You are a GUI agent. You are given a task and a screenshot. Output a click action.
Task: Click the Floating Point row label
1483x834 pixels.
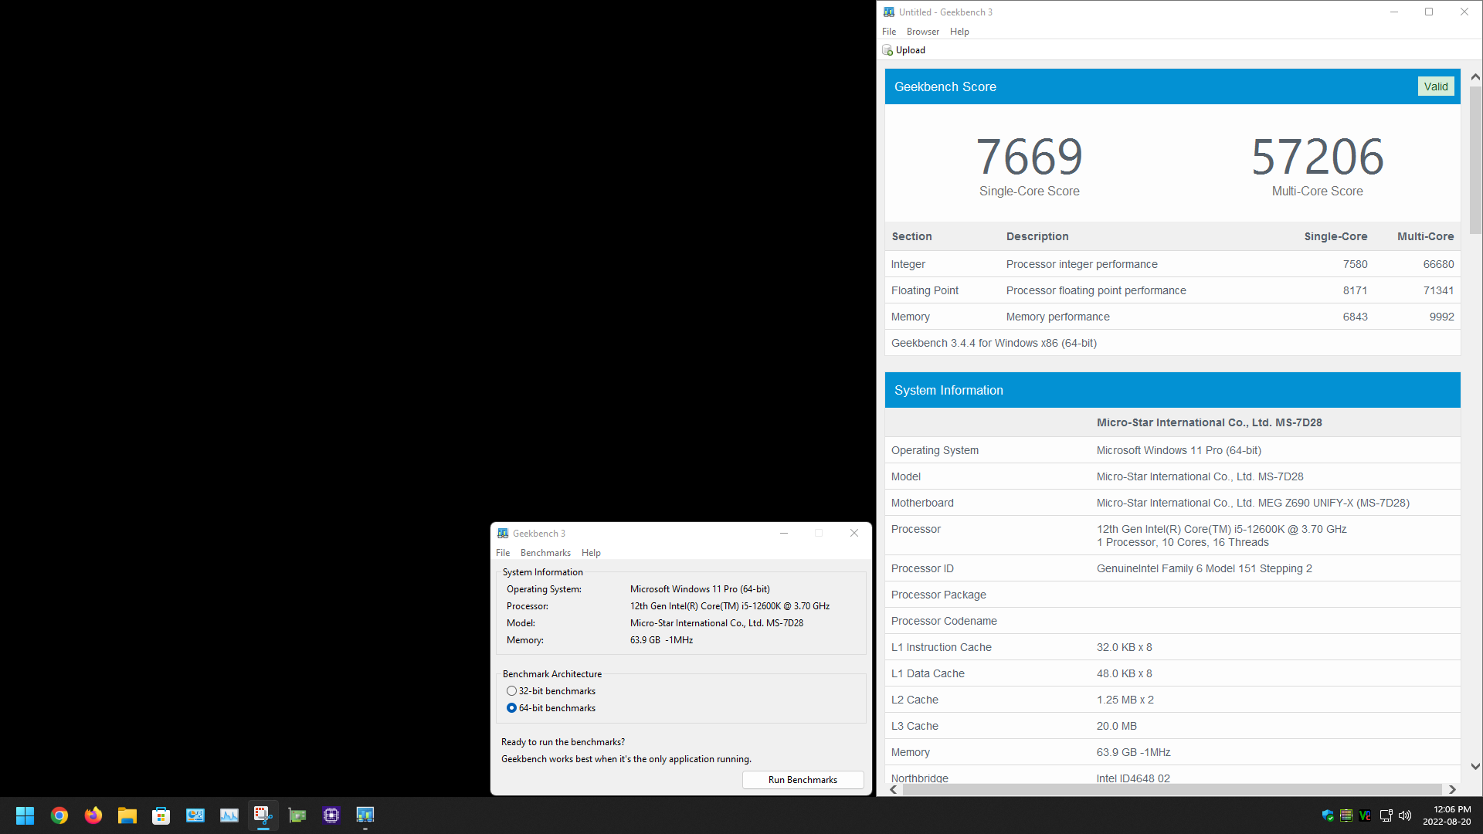pyautogui.click(x=925, y=290)
